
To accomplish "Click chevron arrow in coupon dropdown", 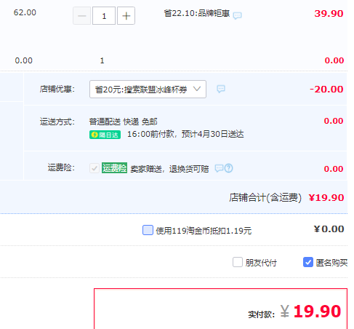I will pos(197,89).
